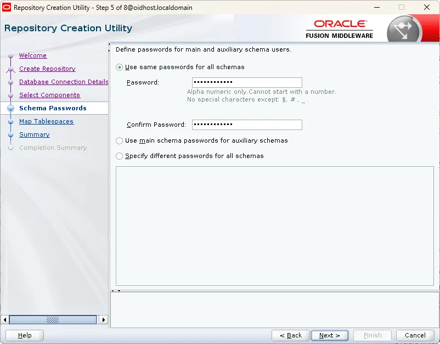The image size is (440, 344).
Task: Close the Repository Creation Utility window
Action: click(x=427, y=7)
